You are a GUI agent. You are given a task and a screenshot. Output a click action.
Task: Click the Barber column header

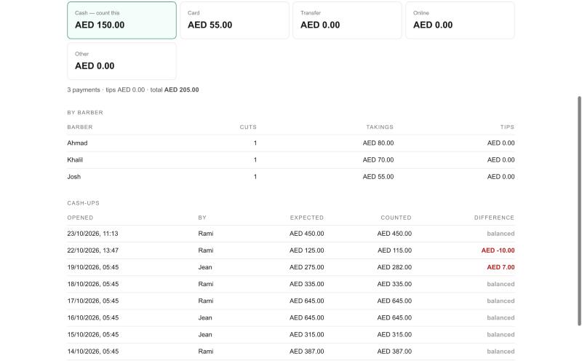click(80, 127)
